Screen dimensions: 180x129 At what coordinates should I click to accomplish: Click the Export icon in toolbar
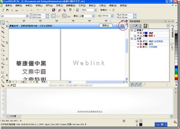(64, 10)
